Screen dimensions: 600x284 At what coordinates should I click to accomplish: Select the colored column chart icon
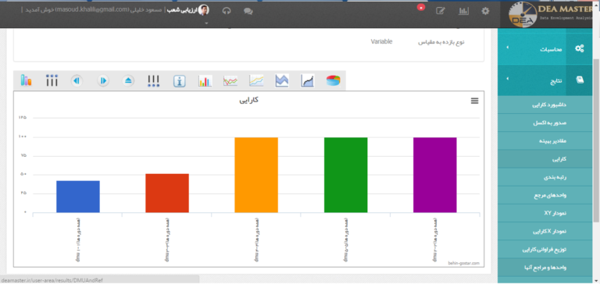(x=205, y=80)
